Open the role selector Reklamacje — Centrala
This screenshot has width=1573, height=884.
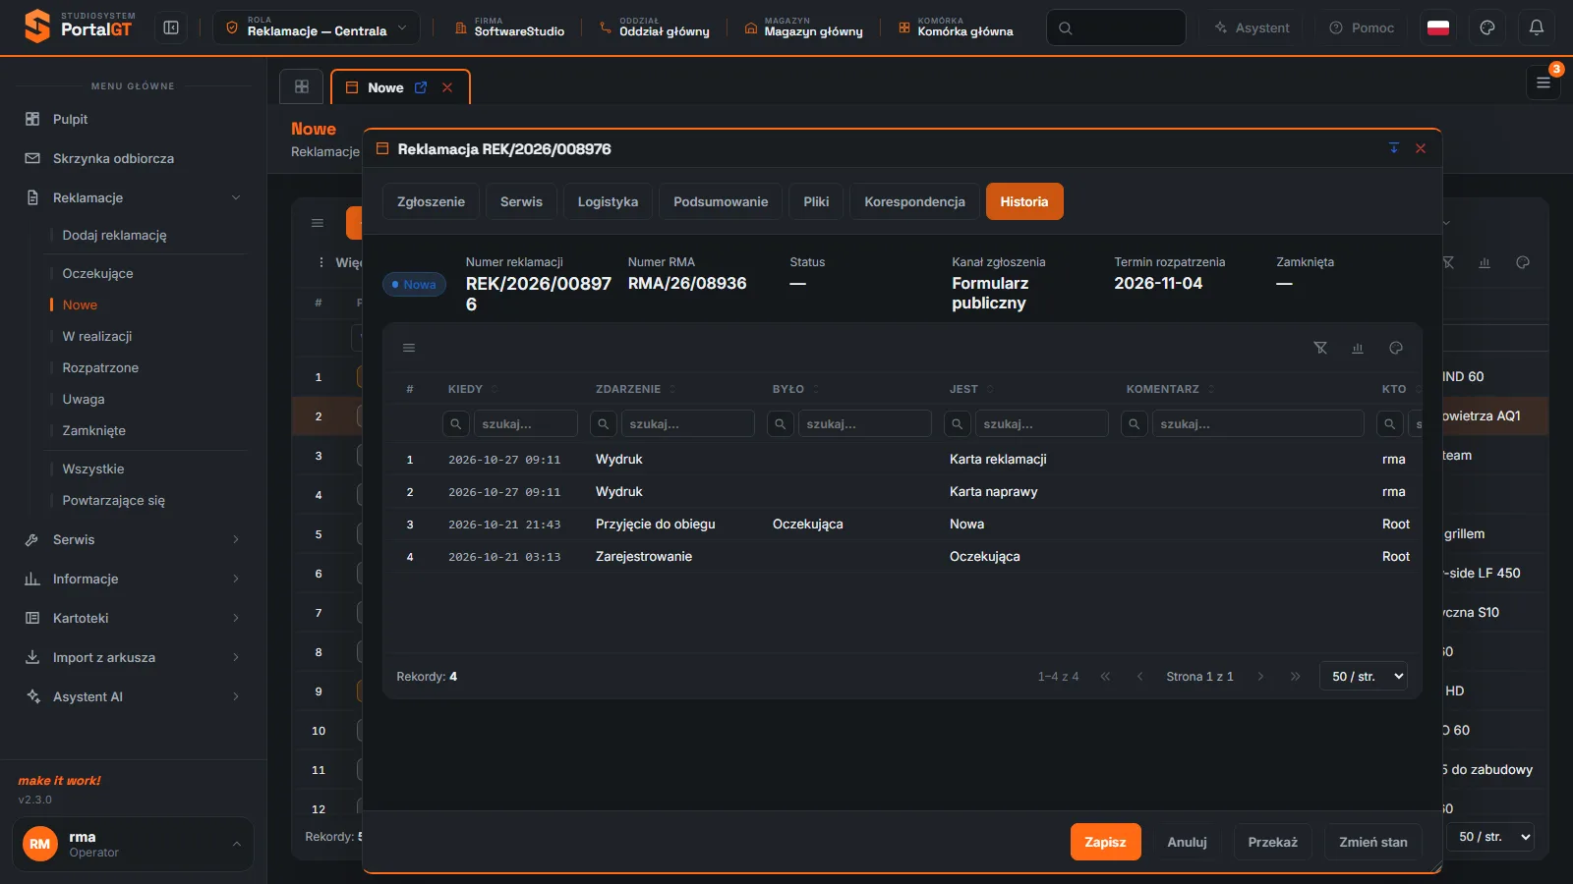click(317, 28)
